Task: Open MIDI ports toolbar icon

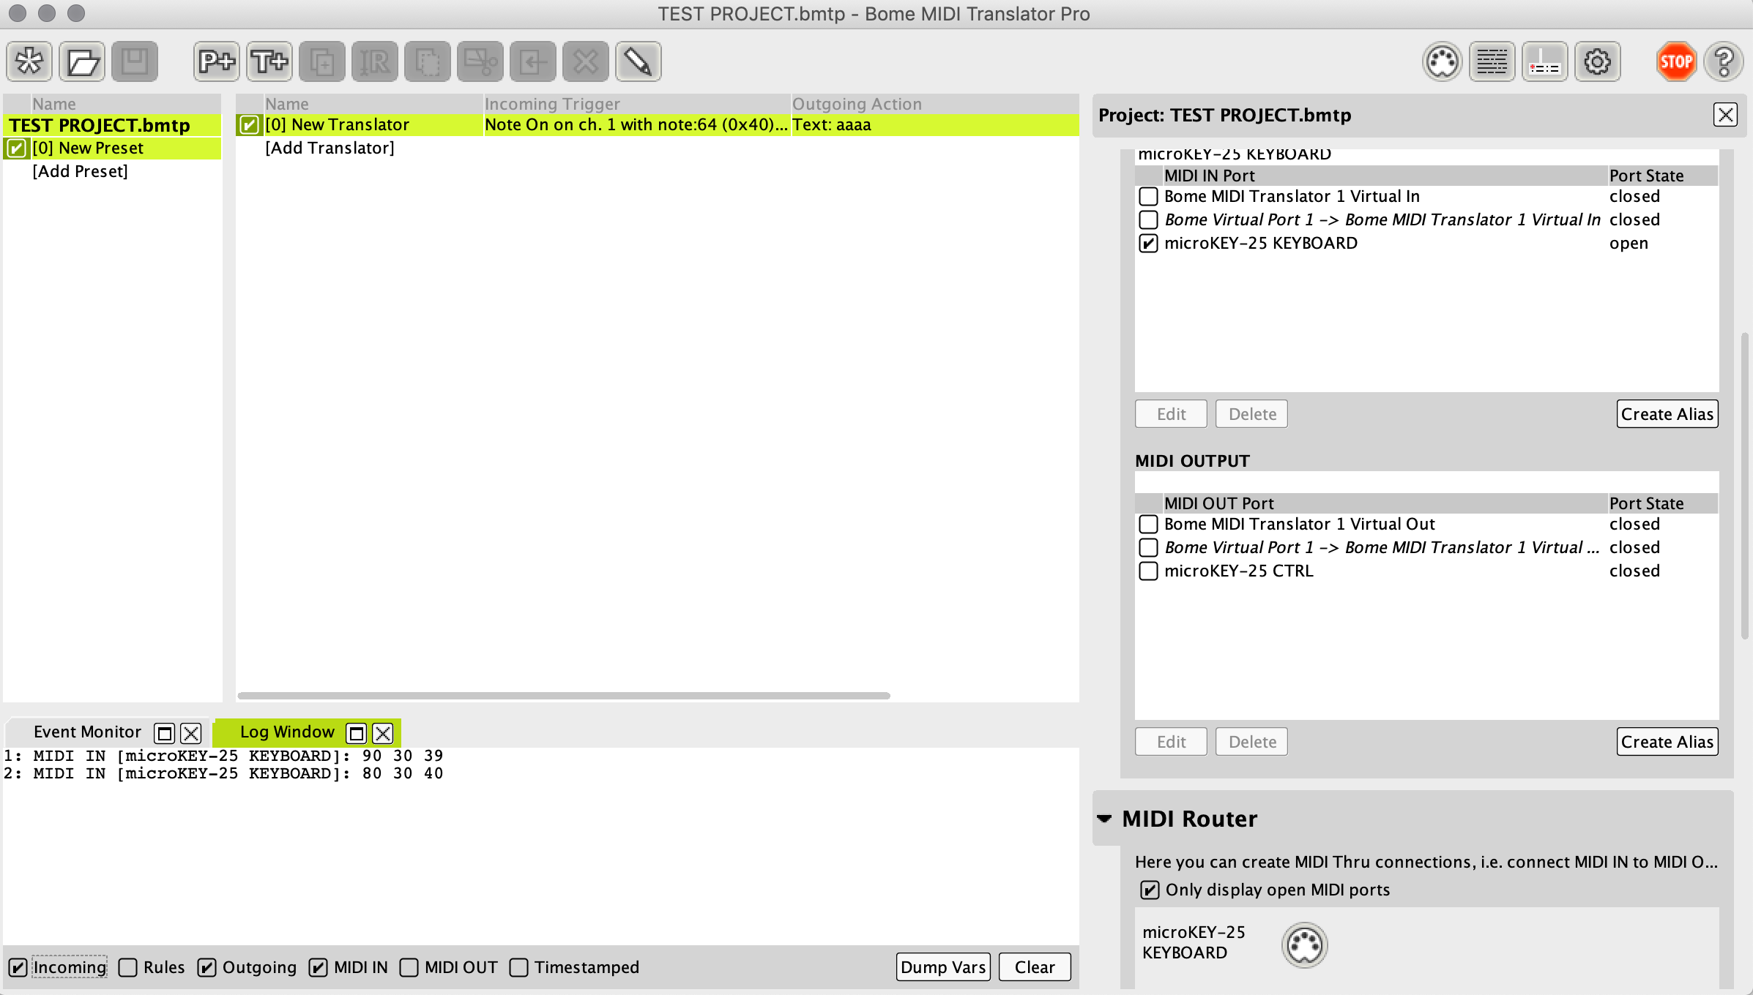Action: pos(1442,61)
